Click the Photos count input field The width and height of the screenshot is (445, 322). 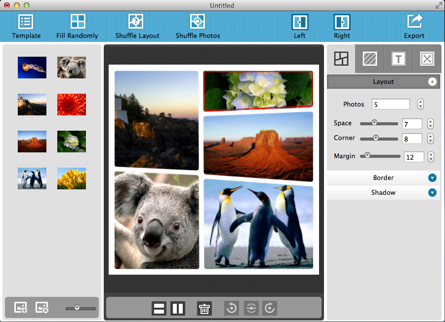coord(391,105)
